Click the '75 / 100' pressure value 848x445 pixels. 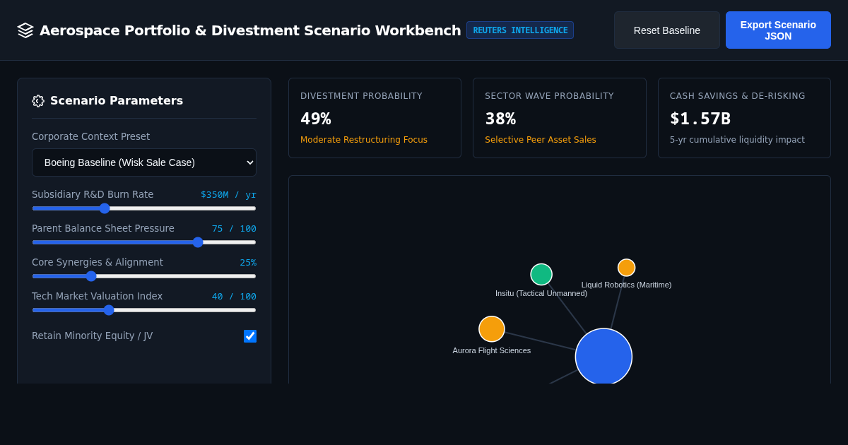pos(234,228)
